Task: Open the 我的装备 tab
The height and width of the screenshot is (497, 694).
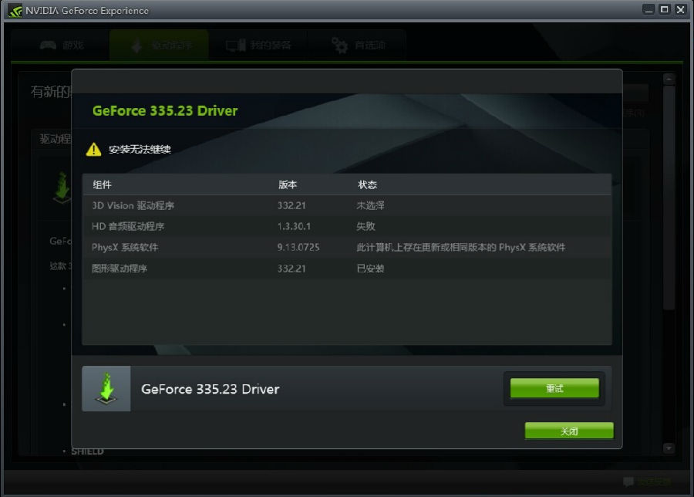Action: coord(259,46)
